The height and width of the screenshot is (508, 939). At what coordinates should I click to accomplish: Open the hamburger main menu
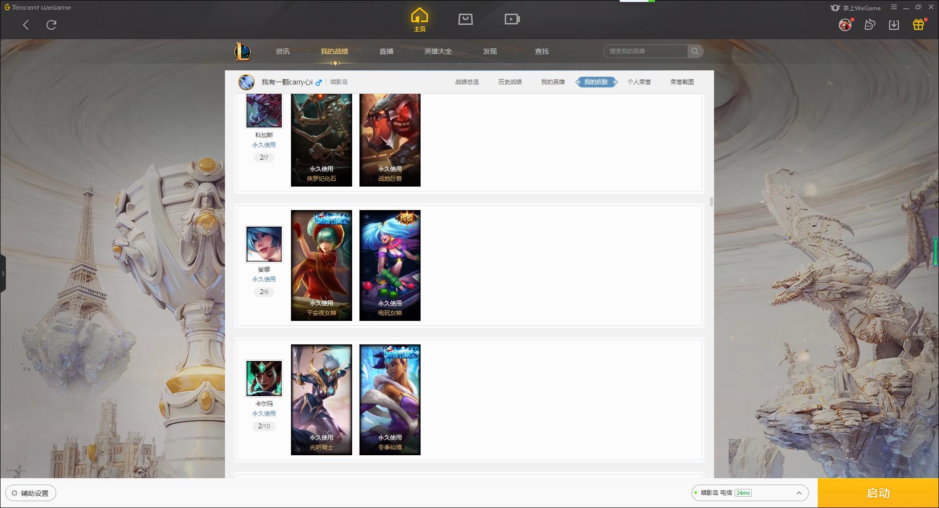click(894, 7)
